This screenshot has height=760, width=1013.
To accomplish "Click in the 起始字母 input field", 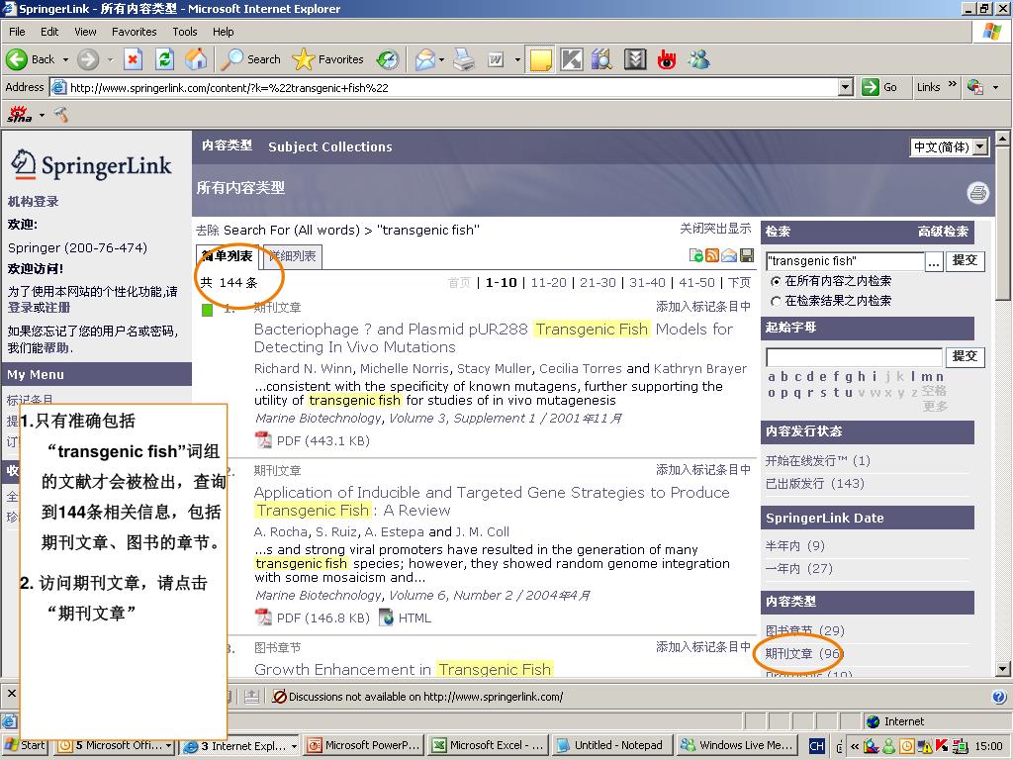I will pyautogui.click(x=854, y=356).
